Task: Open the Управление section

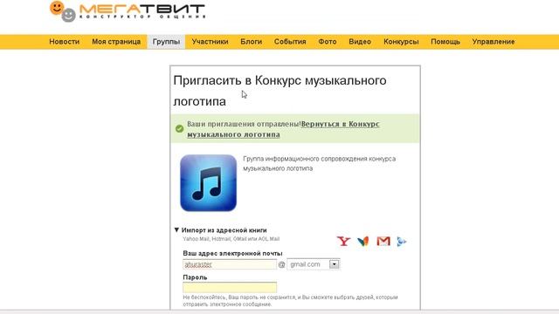Action: (493, 42)
